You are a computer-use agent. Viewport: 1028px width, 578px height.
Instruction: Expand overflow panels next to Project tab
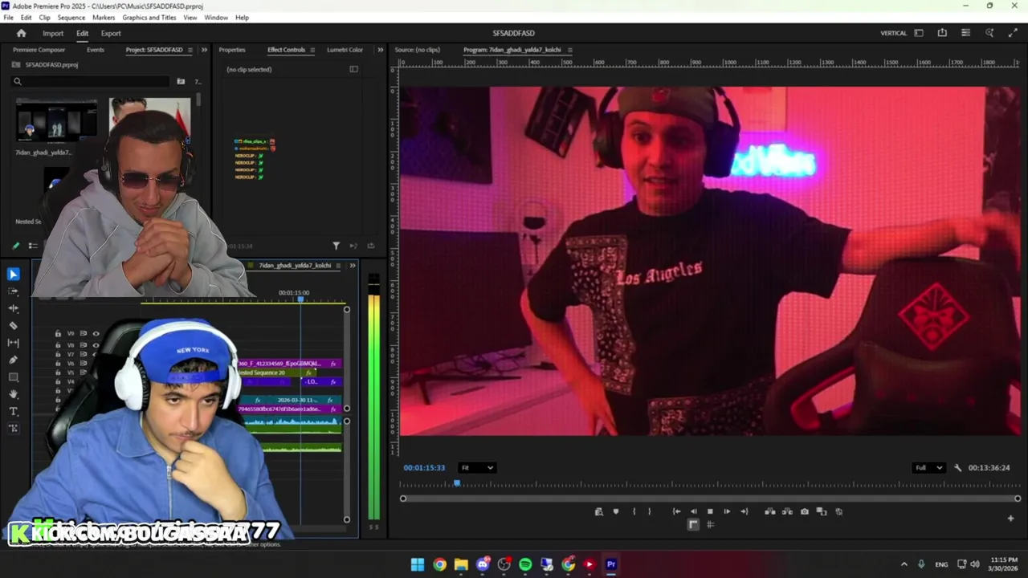click(204, 50)
